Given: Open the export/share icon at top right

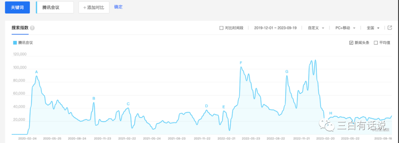Looking at the screenshot, I should [390, 28].
